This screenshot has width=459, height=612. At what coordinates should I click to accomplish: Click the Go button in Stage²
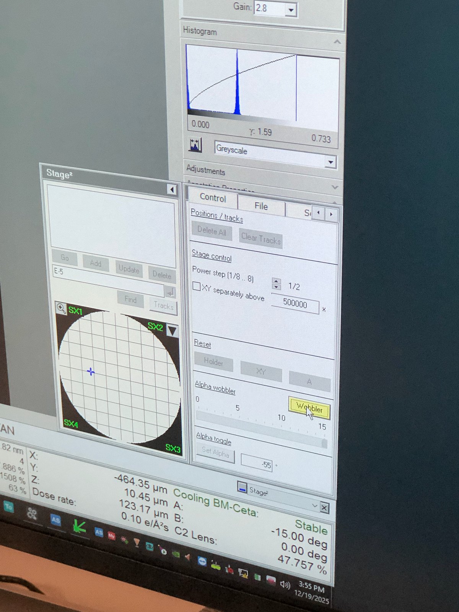(x=64, y=258)
